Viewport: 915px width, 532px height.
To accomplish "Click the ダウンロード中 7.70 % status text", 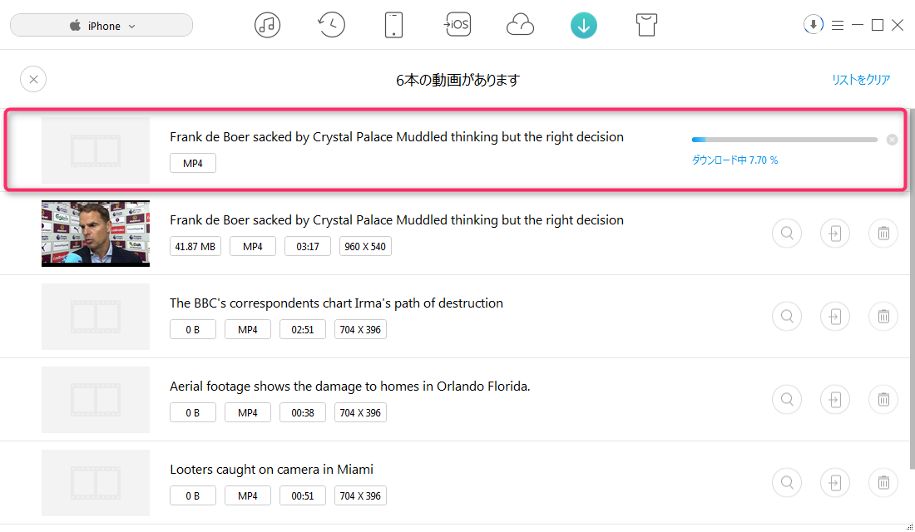I will pyautogui.click(x=734, y=160).
